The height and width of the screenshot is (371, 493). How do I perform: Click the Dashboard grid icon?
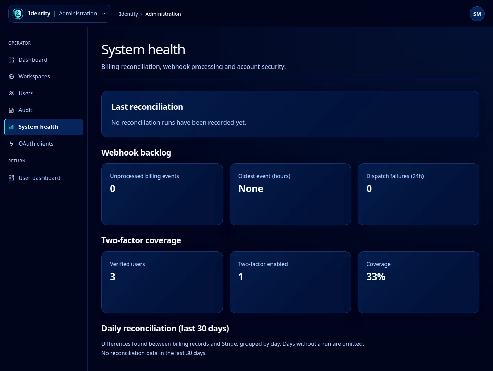11,60
